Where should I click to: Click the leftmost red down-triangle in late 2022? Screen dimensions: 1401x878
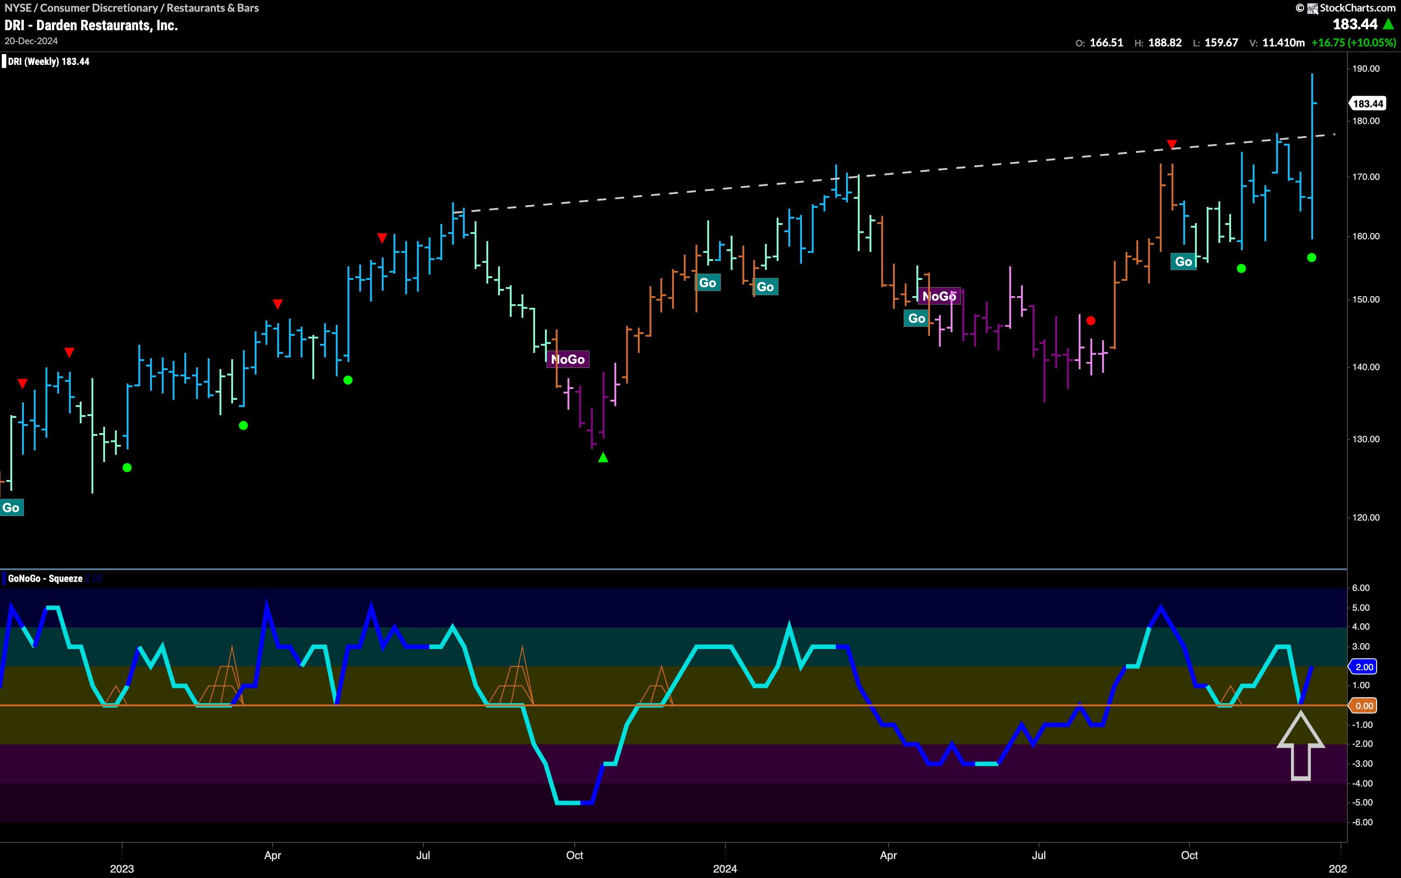[22, 384]
